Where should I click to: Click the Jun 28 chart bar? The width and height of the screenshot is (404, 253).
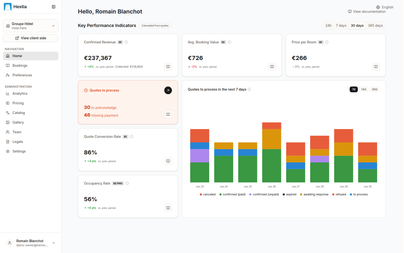[x=320, y=159]
